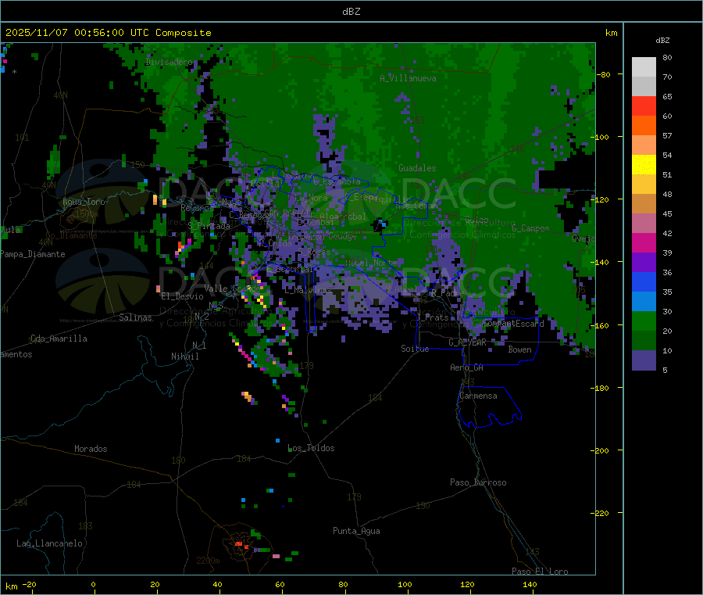Click the dBZ title at the top
The image size is (703, 595).
point(351,12)
